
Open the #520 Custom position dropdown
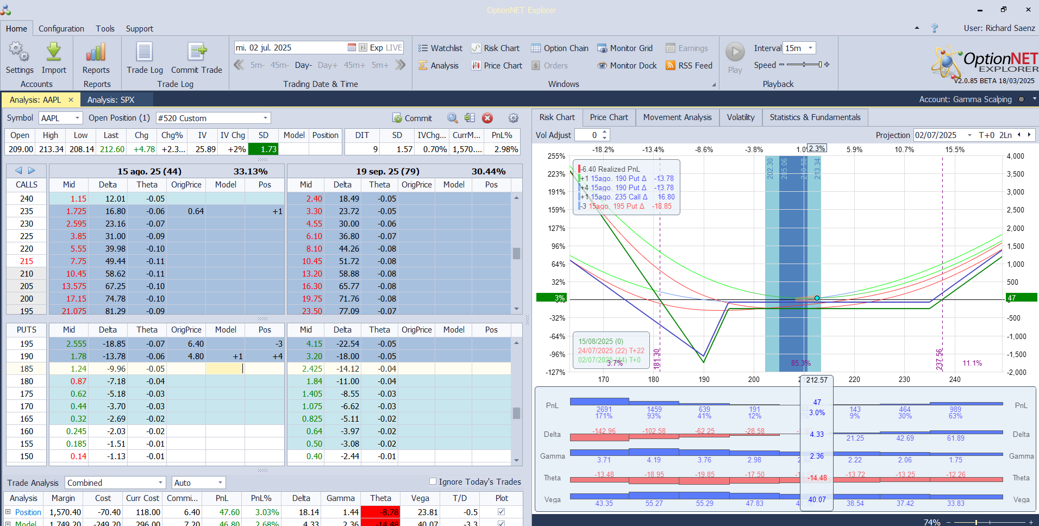(x=265, y=118)
